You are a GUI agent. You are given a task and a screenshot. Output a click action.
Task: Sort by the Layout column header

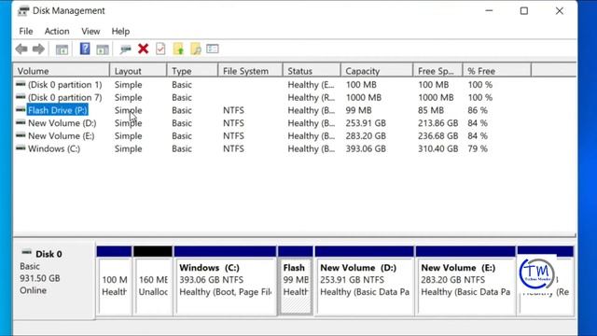click(138, 71)
